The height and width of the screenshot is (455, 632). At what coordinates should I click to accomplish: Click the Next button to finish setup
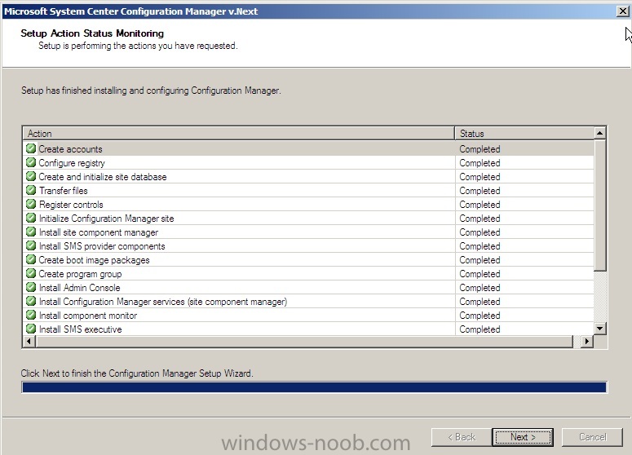coord(523,437)
